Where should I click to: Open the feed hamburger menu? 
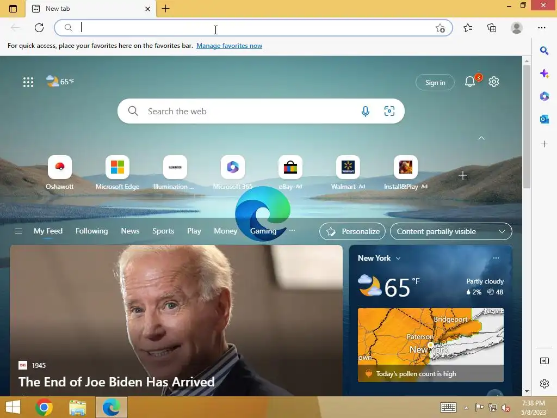point(18,231)
